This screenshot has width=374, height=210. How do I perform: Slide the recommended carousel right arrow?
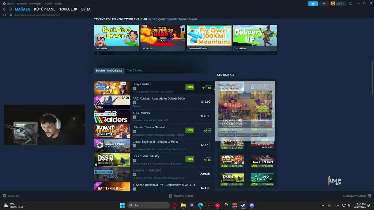pos(273,53)
